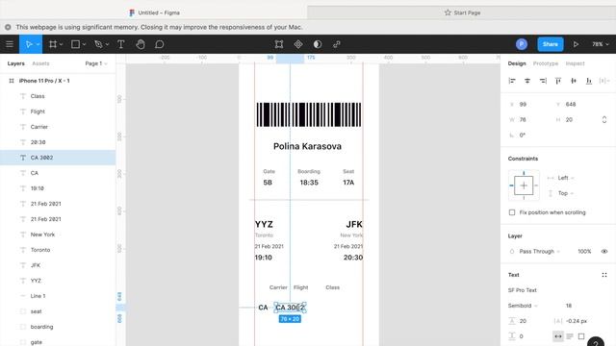Screen dimensions: 616x346
Task: Select the Carrier text layer
Action: point(58,127)
